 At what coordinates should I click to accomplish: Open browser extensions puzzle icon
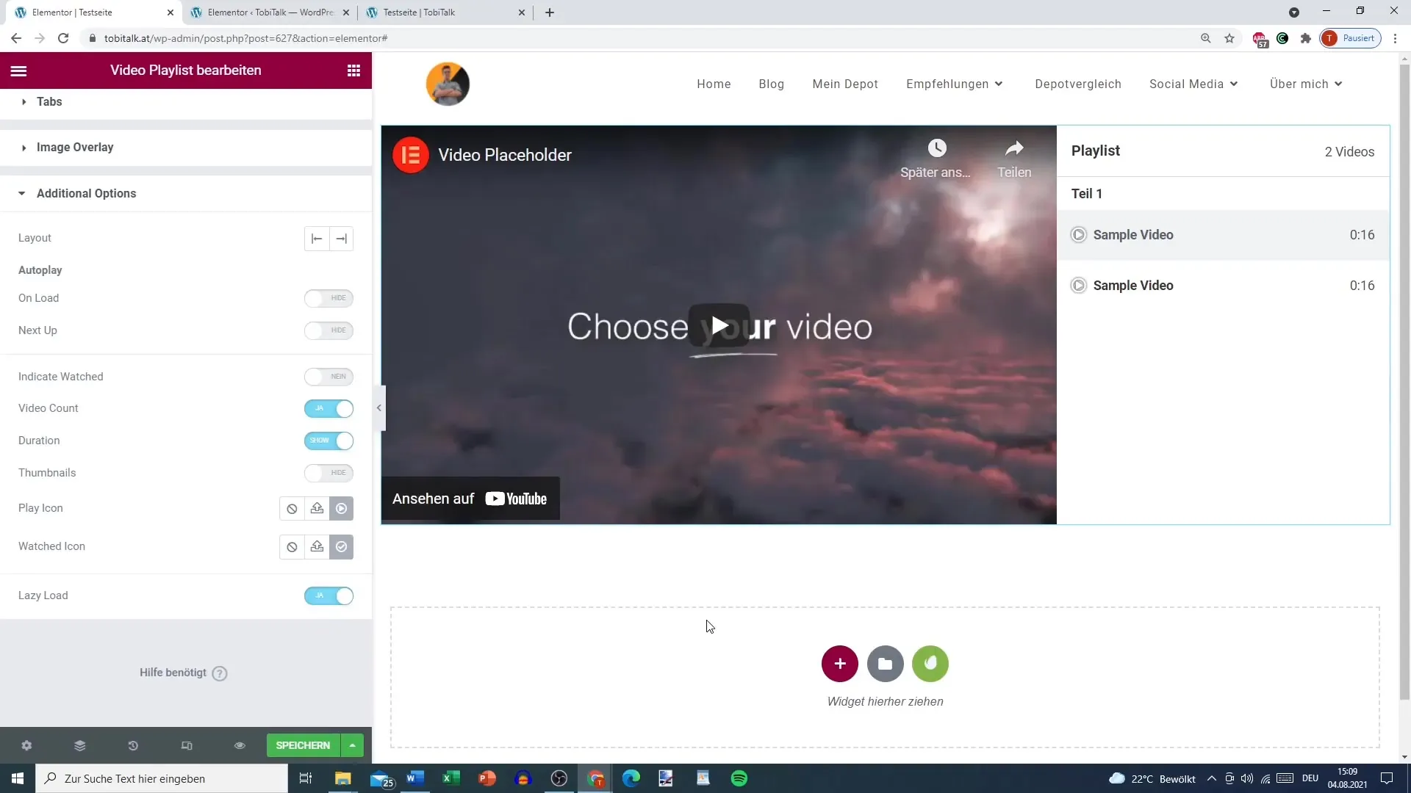click(x=1305, y=38)
